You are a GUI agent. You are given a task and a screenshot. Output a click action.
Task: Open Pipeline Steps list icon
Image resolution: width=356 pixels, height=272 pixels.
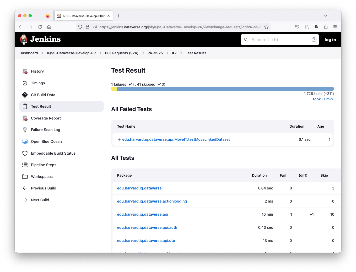[x=25, y=165]
